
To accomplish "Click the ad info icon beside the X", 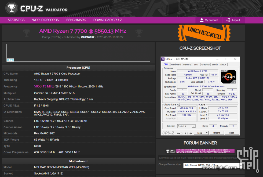I will coord(12,60).
